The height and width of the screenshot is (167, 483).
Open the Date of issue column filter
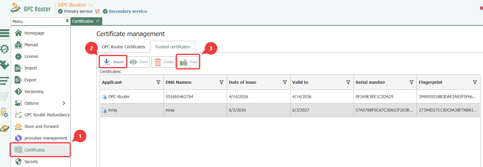(x=285, y=82)
